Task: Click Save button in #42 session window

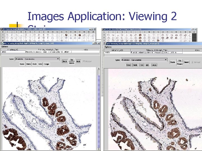Action: 128,65
